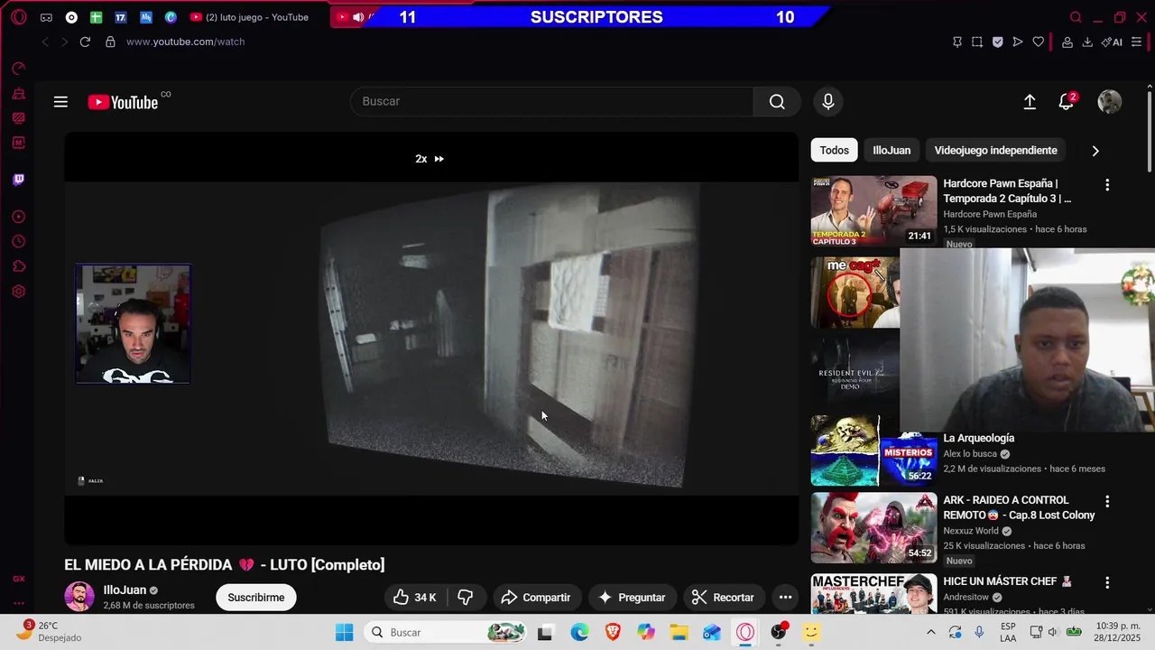The width and height of the screenshot is (1155, 650).
Task: Select the Videojuego independiente chip
Action: click(x=995, y=151)
